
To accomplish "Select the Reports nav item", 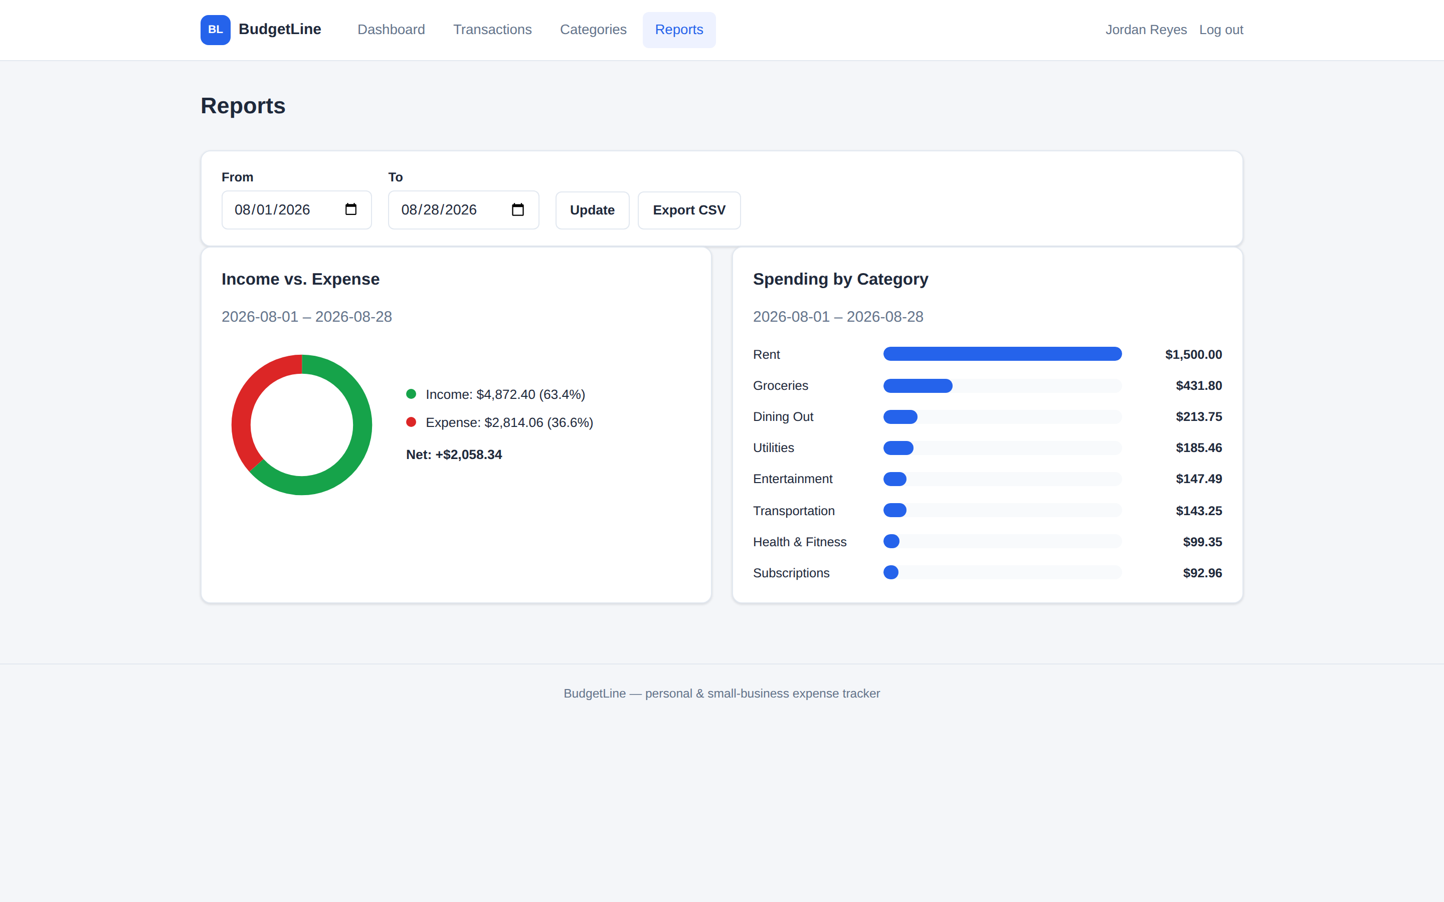I will [679, 30].
